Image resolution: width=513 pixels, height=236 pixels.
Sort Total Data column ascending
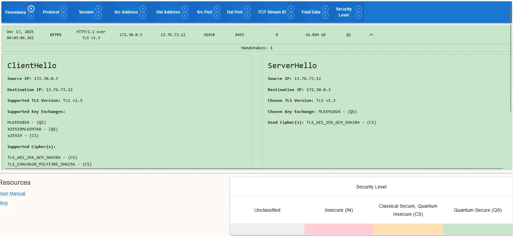[325, 9]
